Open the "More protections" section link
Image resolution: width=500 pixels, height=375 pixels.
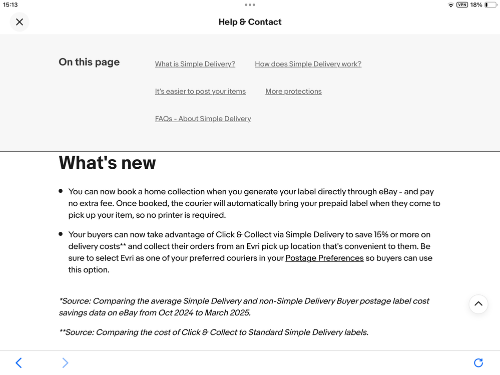pyautogui.click(x=293, y=92)
